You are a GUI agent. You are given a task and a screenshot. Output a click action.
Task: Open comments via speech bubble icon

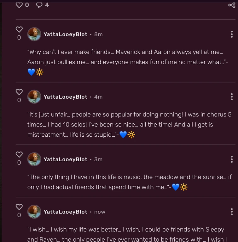pos(39,5)
